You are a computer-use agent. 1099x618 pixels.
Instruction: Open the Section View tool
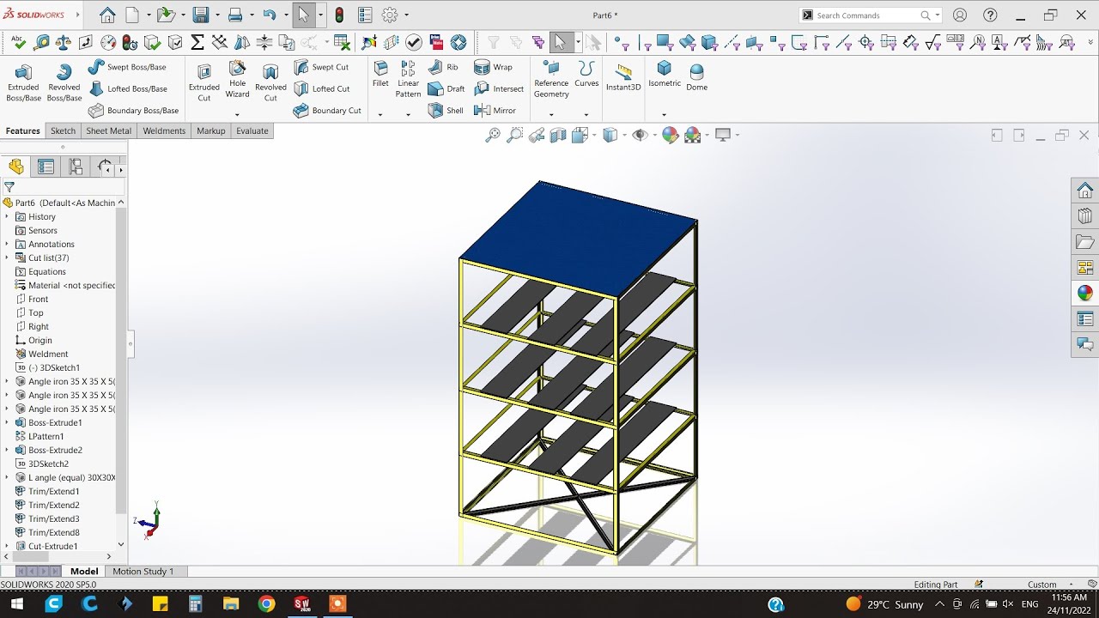(558, 135)
